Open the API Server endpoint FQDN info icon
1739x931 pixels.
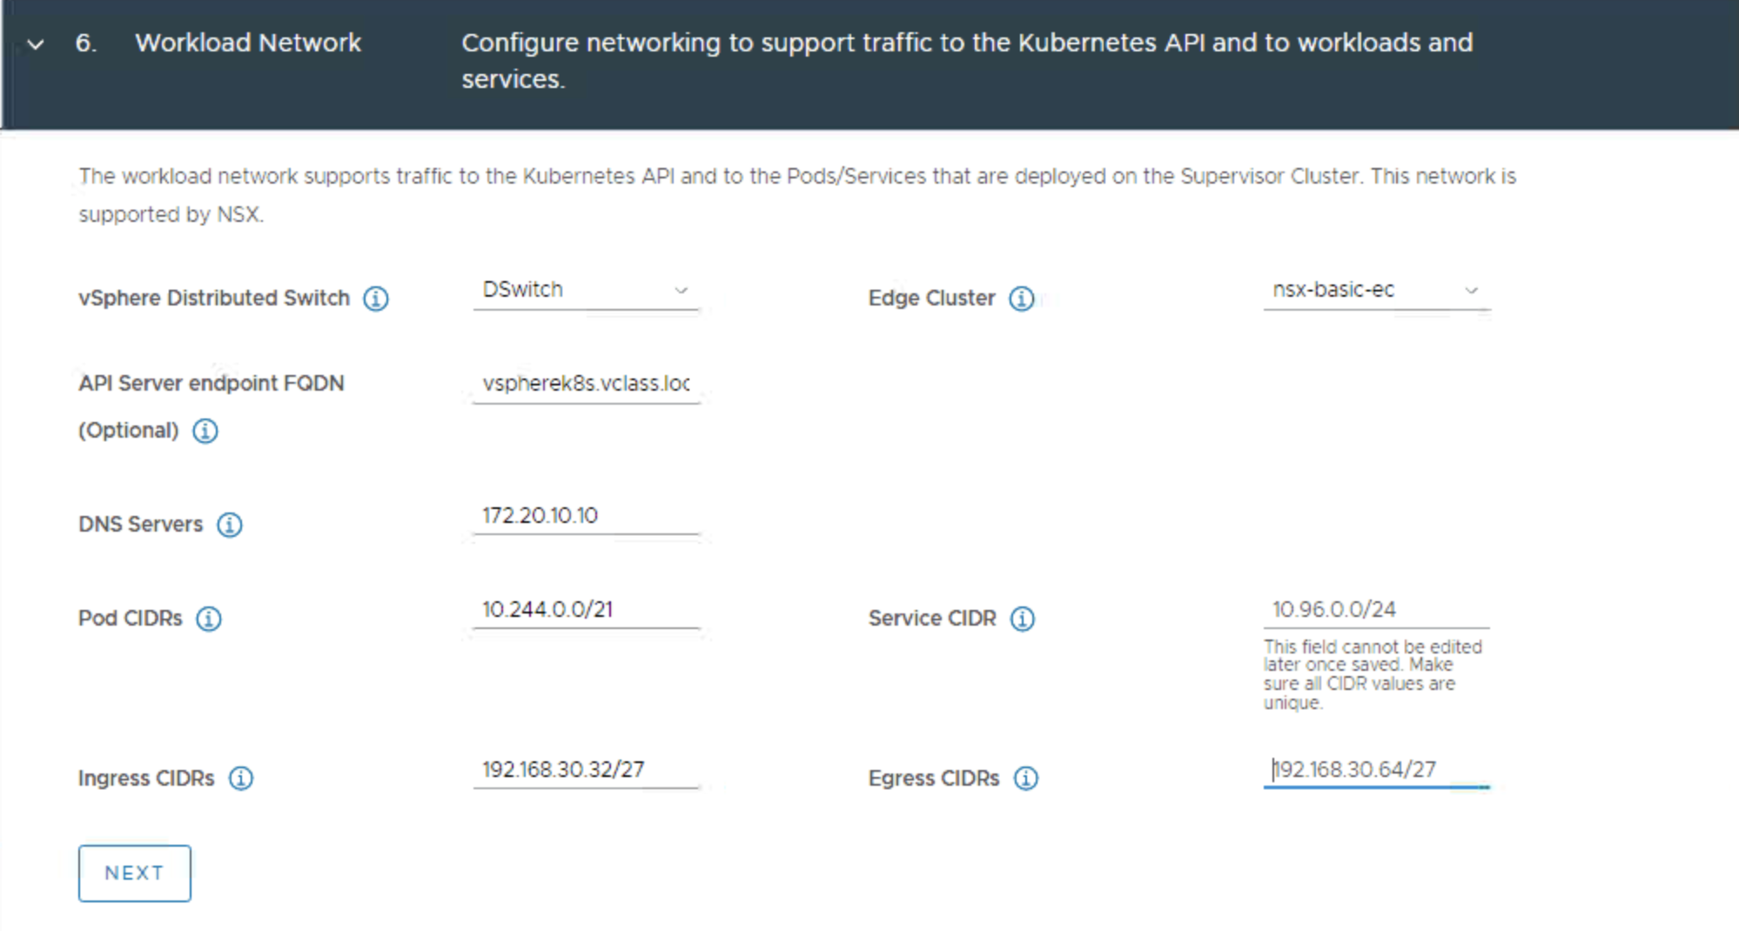205,430
